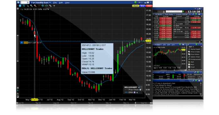The image size is (219, 115).
Task: Click the yellow Alert button
Action: [136, 6]
